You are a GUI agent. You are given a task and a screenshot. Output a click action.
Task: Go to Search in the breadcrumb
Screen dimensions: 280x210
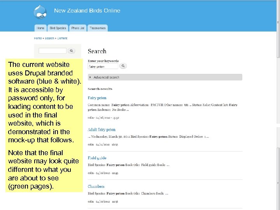click(x=49, y=38)
